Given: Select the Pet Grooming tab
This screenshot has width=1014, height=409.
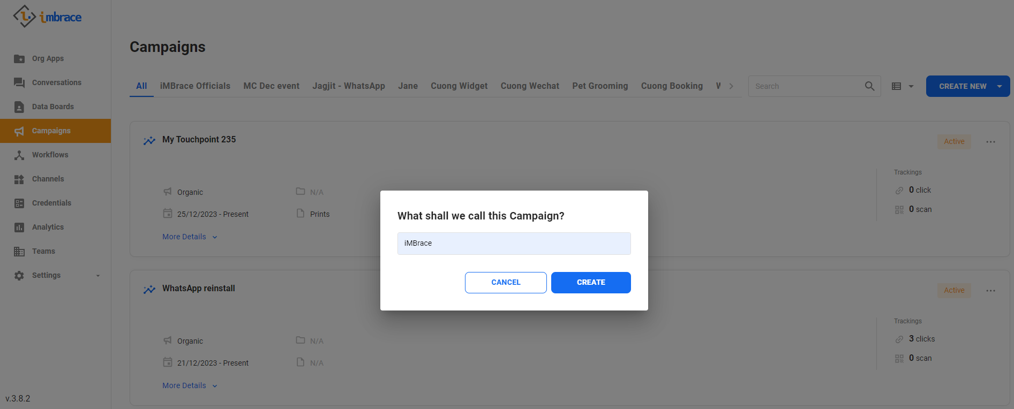Looking at the screenshot, I should 600,86.
